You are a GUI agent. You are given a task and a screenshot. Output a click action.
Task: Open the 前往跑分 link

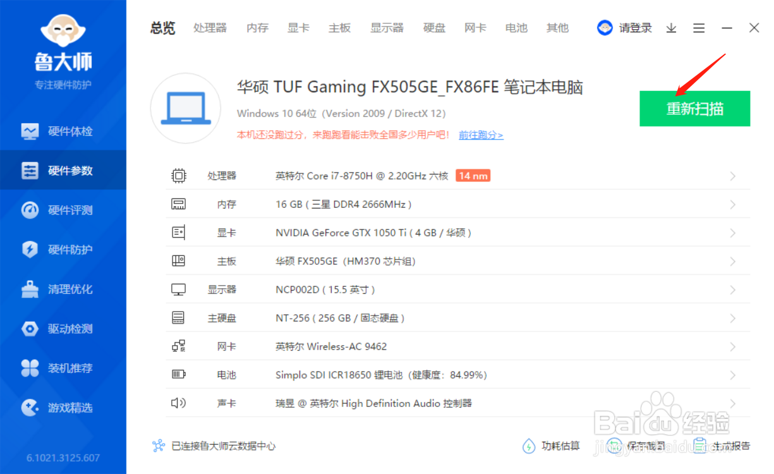481,135
